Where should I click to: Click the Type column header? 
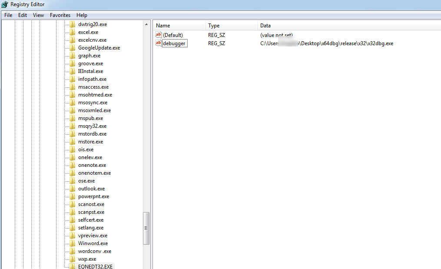(x=230, y=26)
